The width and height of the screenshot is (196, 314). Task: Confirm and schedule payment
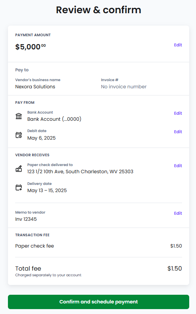pyautogui.click(x=99, y=302)
